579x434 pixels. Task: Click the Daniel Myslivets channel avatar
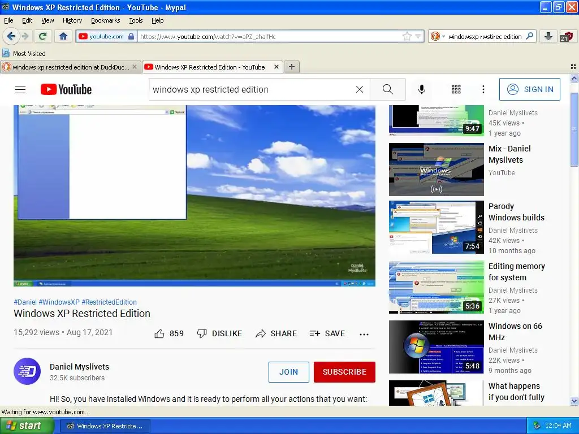pos(27,371)
